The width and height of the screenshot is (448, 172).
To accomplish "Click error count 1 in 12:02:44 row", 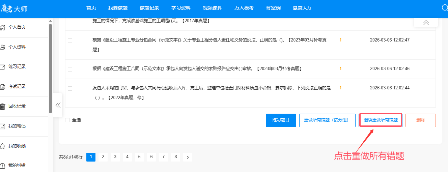I will [340, 88].
